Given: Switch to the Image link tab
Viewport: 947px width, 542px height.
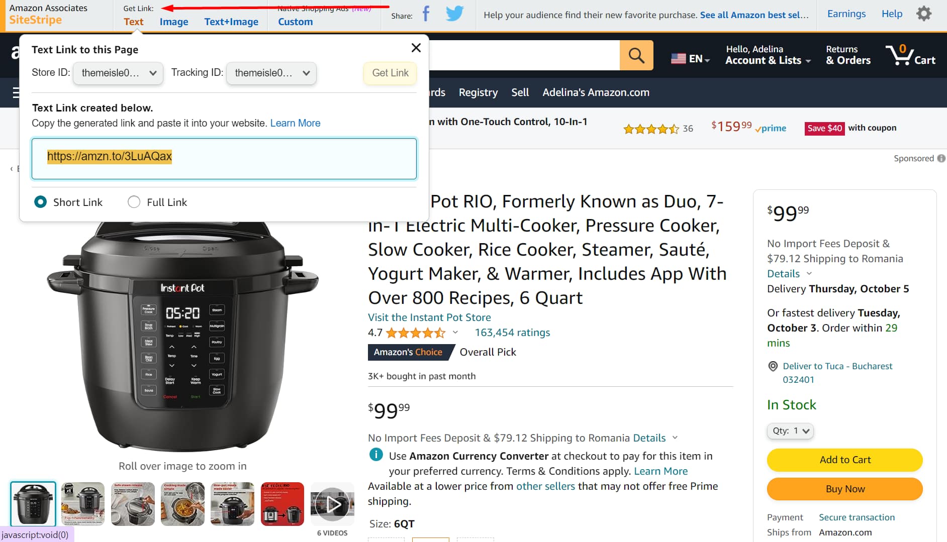Looking at the screenshot, I should [174, 22].
